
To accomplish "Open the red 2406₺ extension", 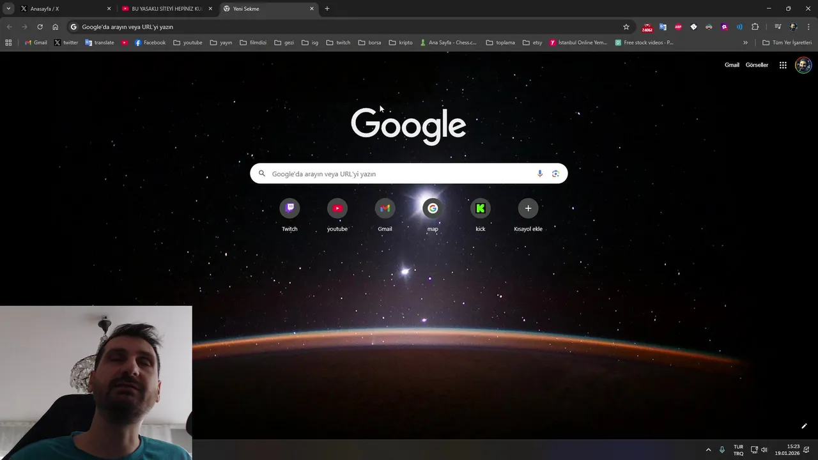I will [x=647, y=27].
